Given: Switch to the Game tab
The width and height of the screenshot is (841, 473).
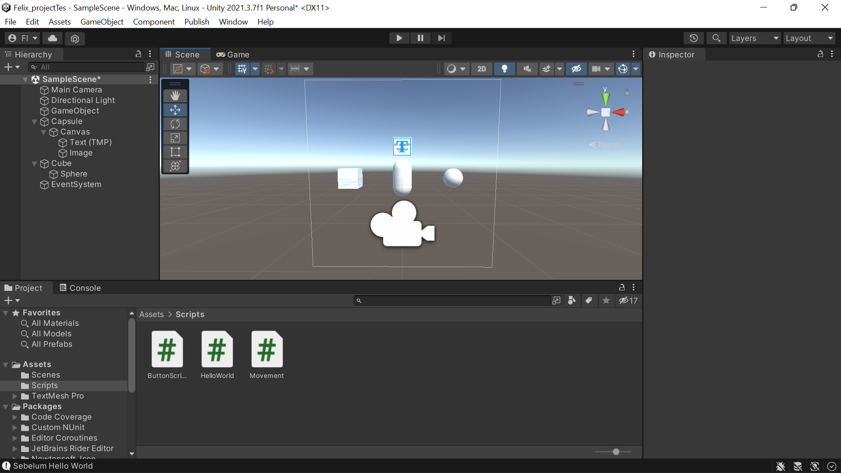Looking at the screenshot, I should 233,54.
